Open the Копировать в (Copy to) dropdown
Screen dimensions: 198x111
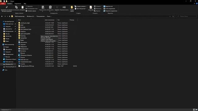click(50, 9)
